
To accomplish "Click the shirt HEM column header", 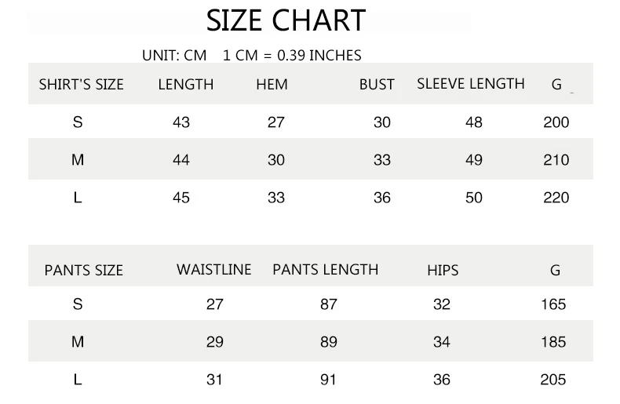I will [272, 84].
